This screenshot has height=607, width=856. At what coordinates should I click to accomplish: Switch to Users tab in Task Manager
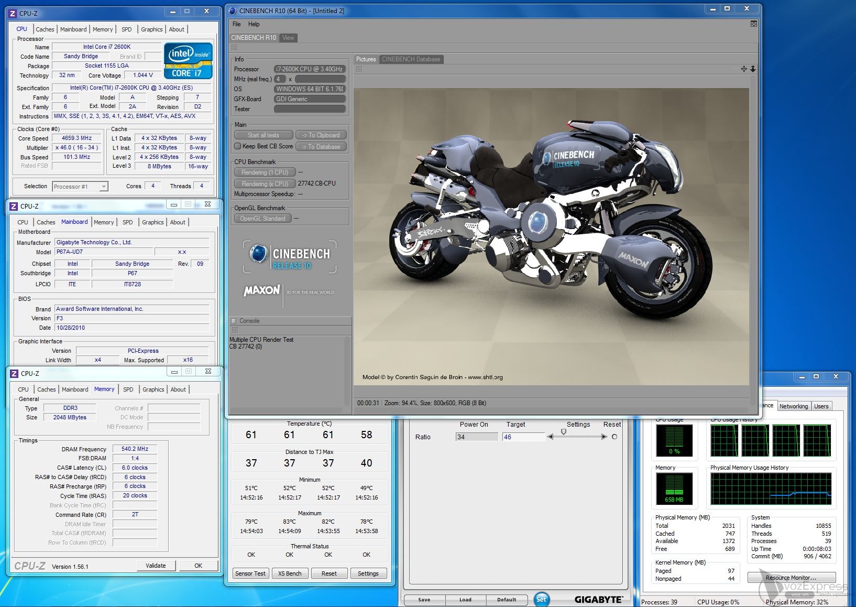pos(821,406)
